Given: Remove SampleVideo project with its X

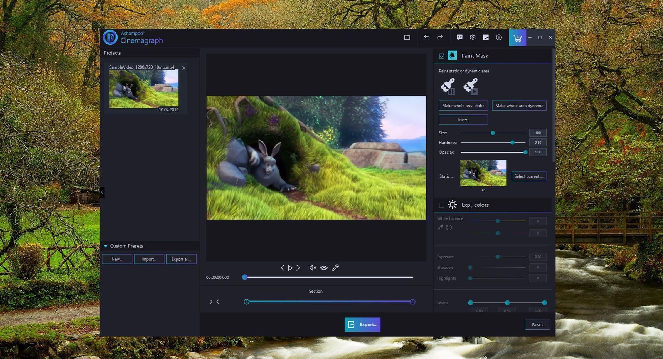Looking at the screenshot, I should coord(183,68).
